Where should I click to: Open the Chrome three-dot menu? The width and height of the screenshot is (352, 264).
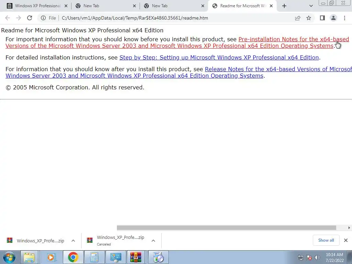[344, 18]
